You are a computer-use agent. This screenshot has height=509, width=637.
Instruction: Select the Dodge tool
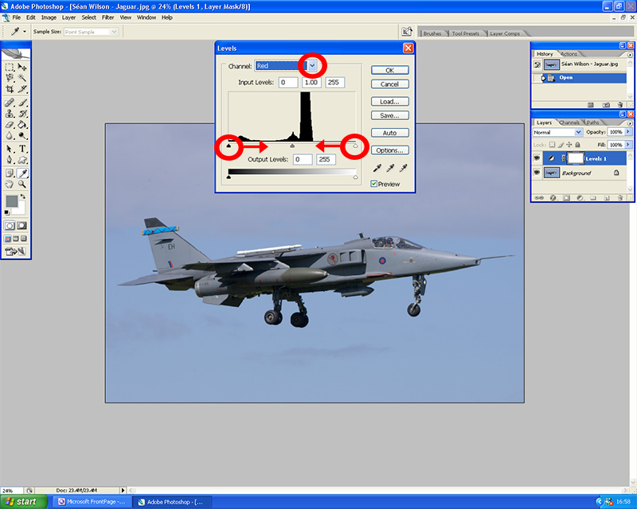(x=22, y=135)
